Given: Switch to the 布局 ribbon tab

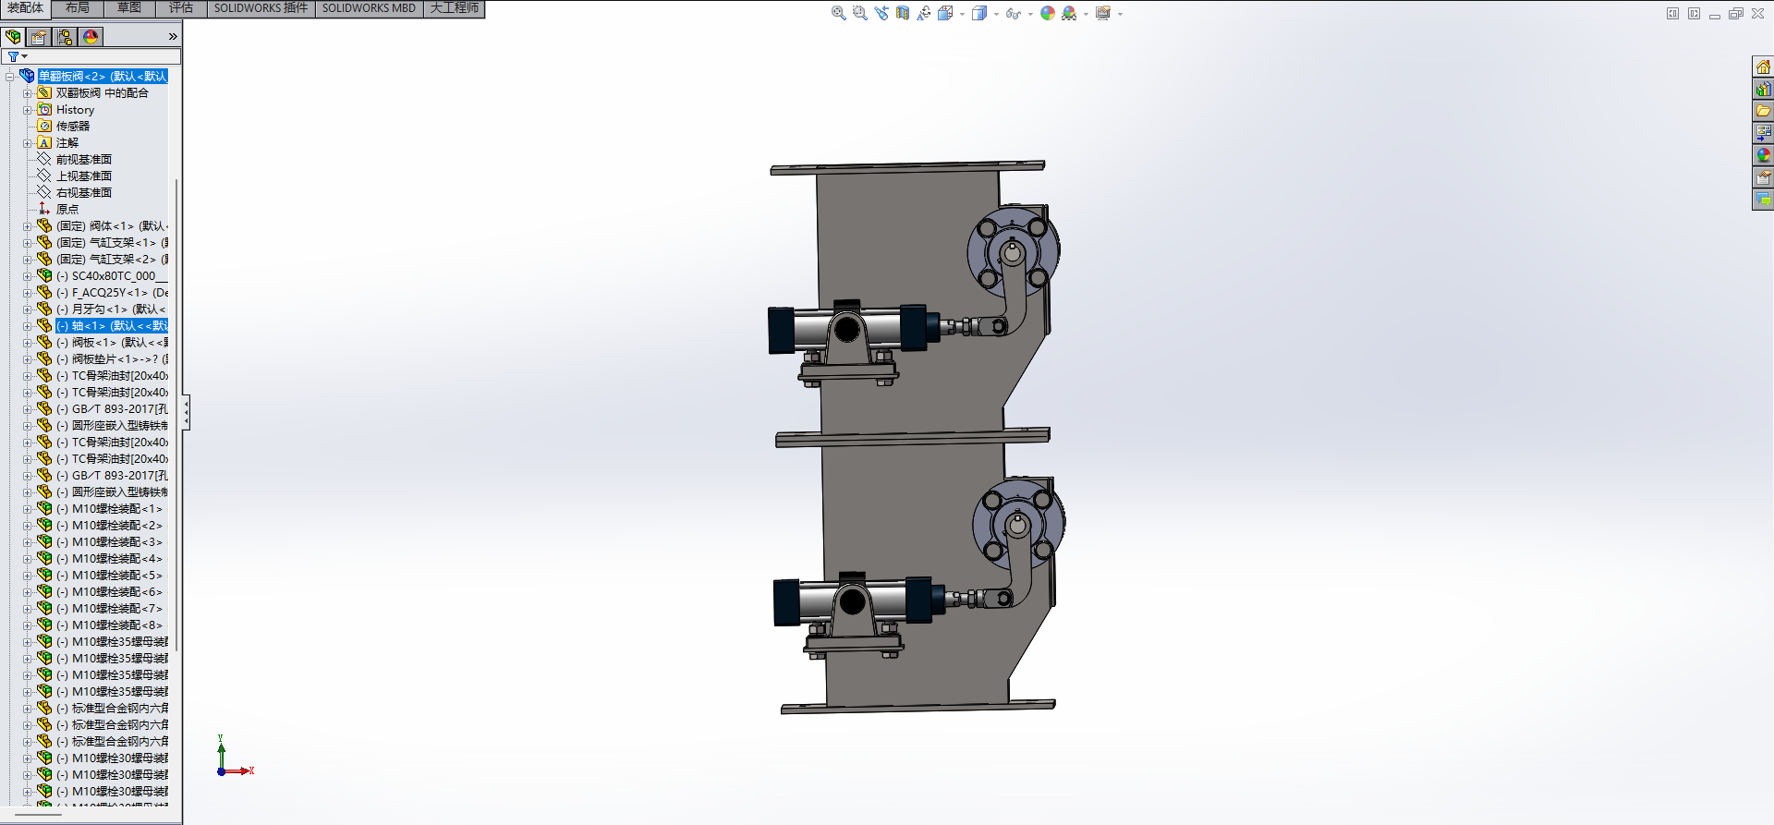Looking at the screenshot, I should [x=78, y=8].
